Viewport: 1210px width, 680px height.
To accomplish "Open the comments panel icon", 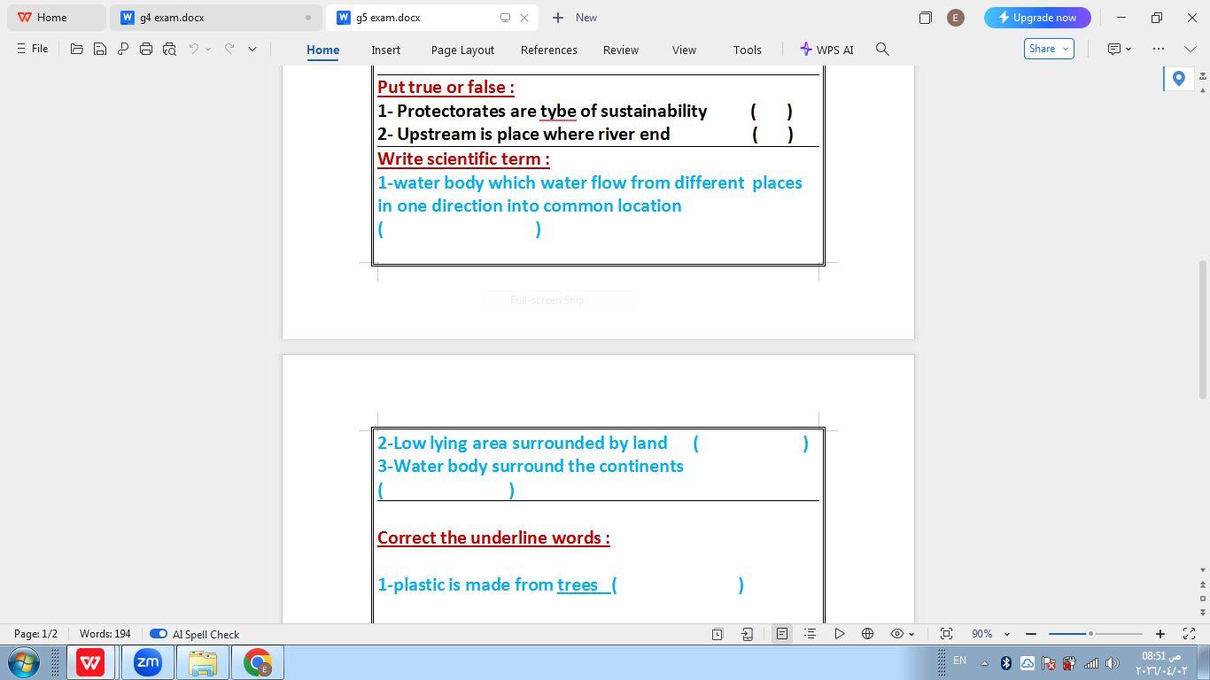I will coord(1114,49).
